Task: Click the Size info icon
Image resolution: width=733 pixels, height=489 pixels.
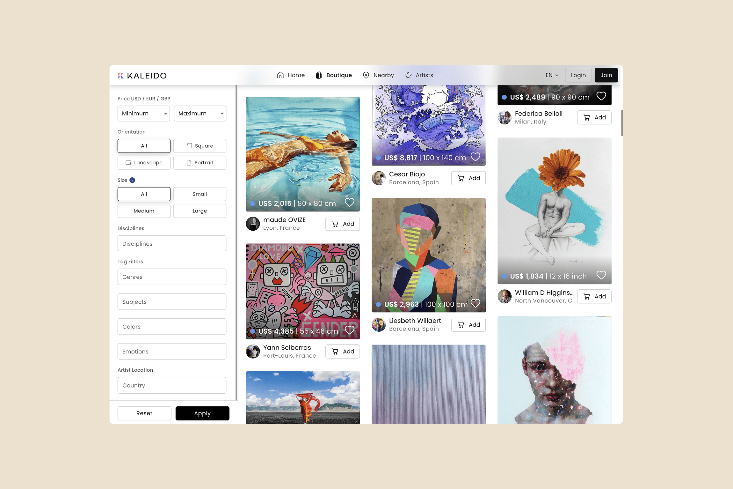Action: point(132,180)
